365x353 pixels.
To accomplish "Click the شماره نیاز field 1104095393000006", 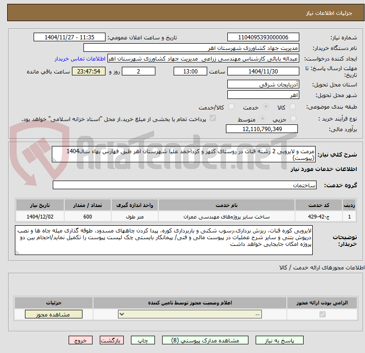I will point(263,37).
